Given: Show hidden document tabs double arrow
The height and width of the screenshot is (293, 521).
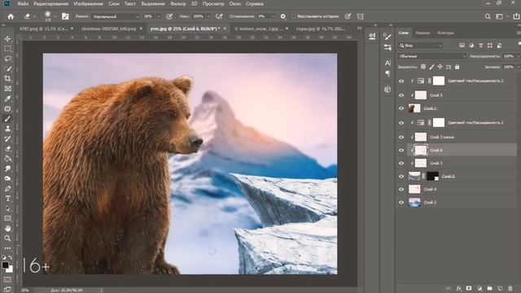Looking at the screenshot, I should tap(360, 28).
